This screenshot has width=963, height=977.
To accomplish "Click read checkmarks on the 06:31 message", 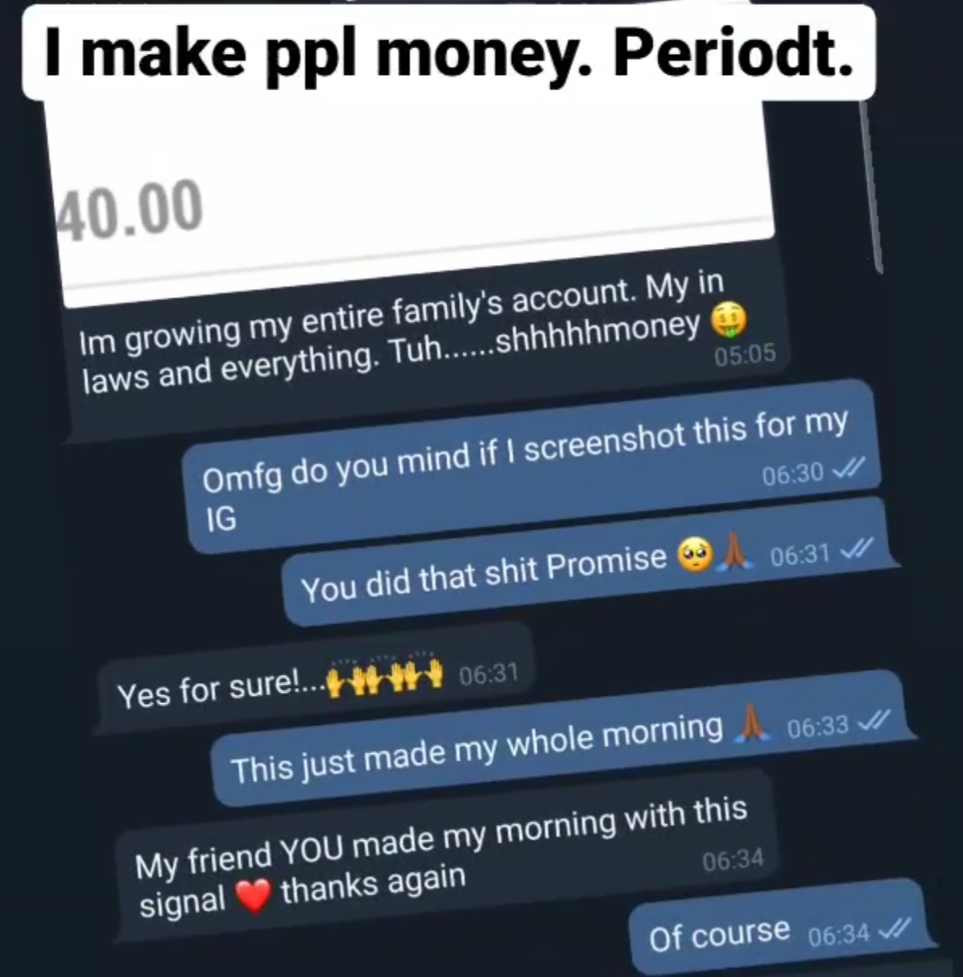I will [x=856, y=550].
